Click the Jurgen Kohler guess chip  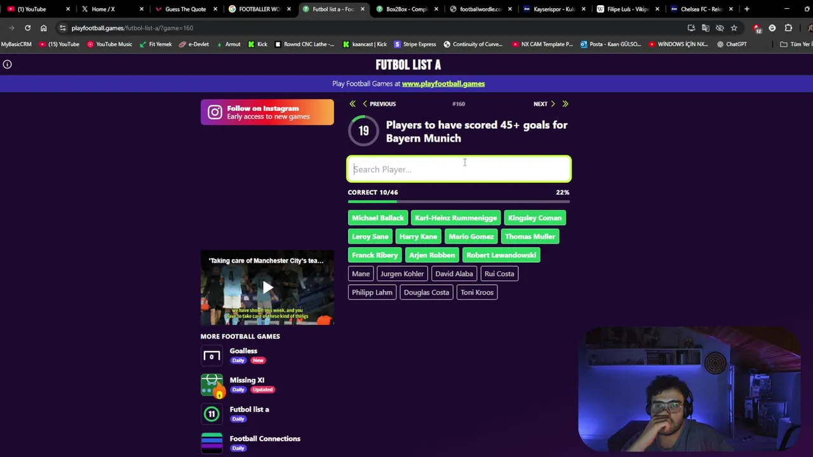click(x=402, y=274)
